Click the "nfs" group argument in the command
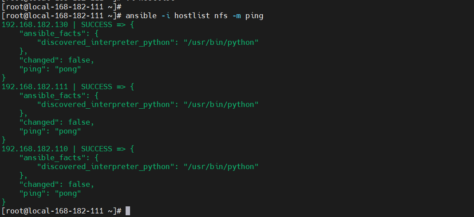The width and height of the screenshot is (474, 217). coord(221,16)
